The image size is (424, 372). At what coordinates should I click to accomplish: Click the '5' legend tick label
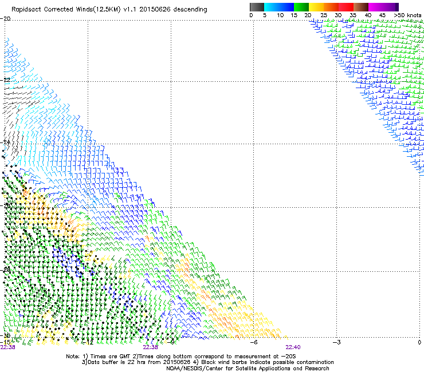(265, 15)
